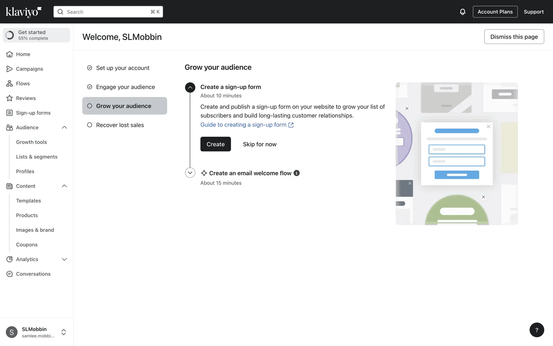Open Conversations via the chat icon
Viewport: 553px width, 346px height.
pyautogui.click(x=10, y=274)
